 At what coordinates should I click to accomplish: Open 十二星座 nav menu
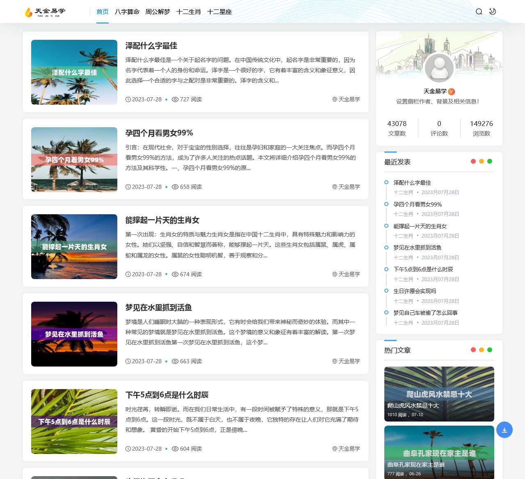point(219,11)
